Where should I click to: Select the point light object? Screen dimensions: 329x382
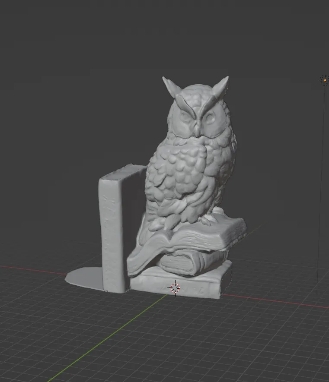(x=325, y=80)
